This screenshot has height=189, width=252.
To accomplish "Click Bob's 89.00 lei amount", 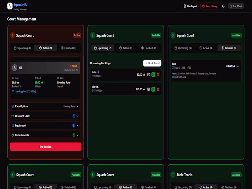I will point(231,66).
